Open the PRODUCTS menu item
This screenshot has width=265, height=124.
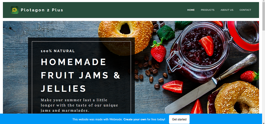click(x=208, y=10)
